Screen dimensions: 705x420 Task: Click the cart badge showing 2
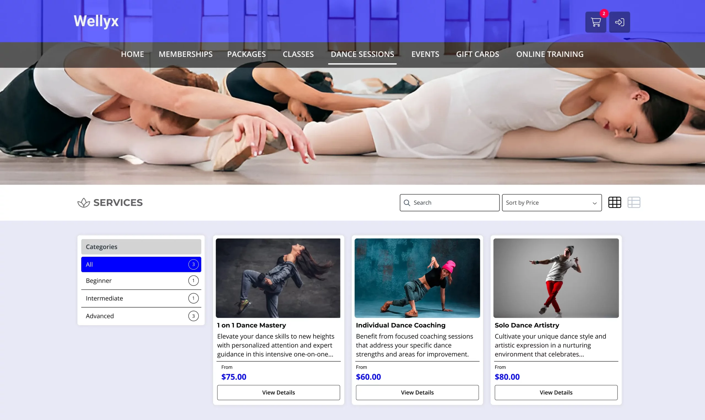(x=604, y=13)
